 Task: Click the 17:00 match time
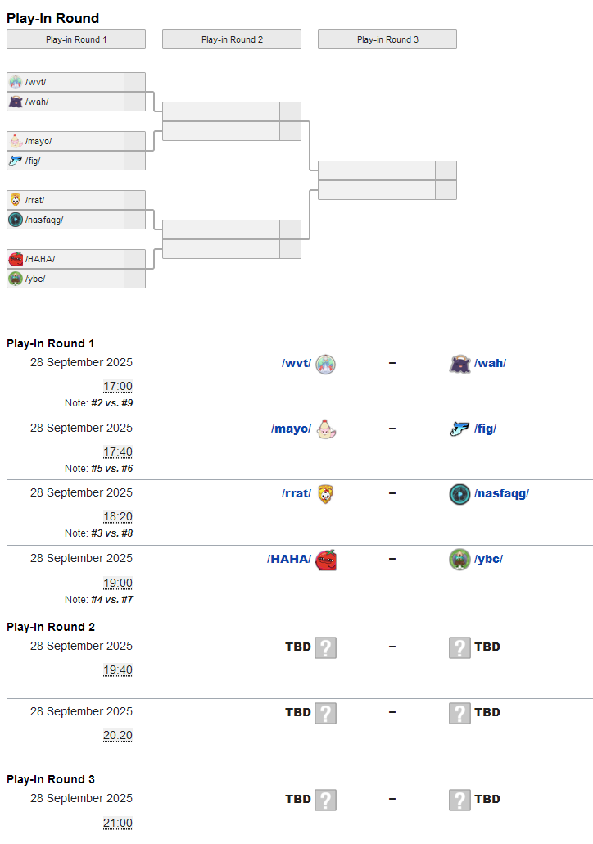tap(118, 387)
